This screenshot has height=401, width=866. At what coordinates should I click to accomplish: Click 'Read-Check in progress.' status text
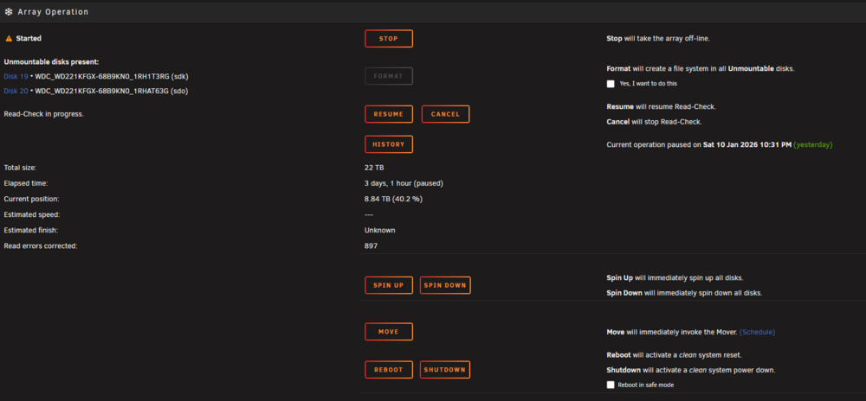coord(43,114)
